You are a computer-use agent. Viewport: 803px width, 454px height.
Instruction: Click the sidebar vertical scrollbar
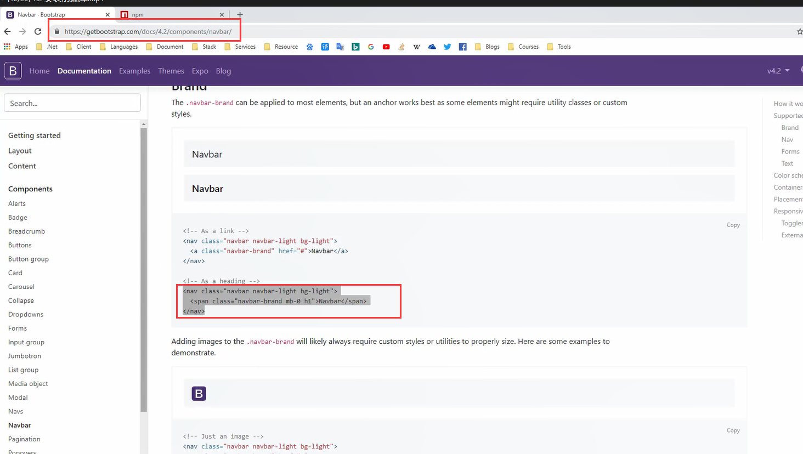pos(144,269)
